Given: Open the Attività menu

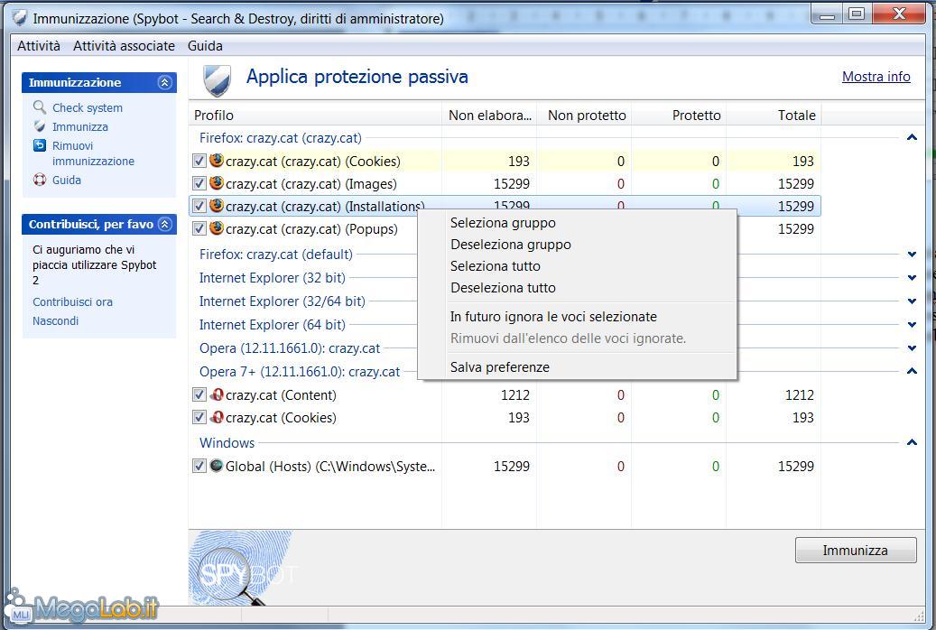Looking at the screenshot, I should tap(38, 45).
